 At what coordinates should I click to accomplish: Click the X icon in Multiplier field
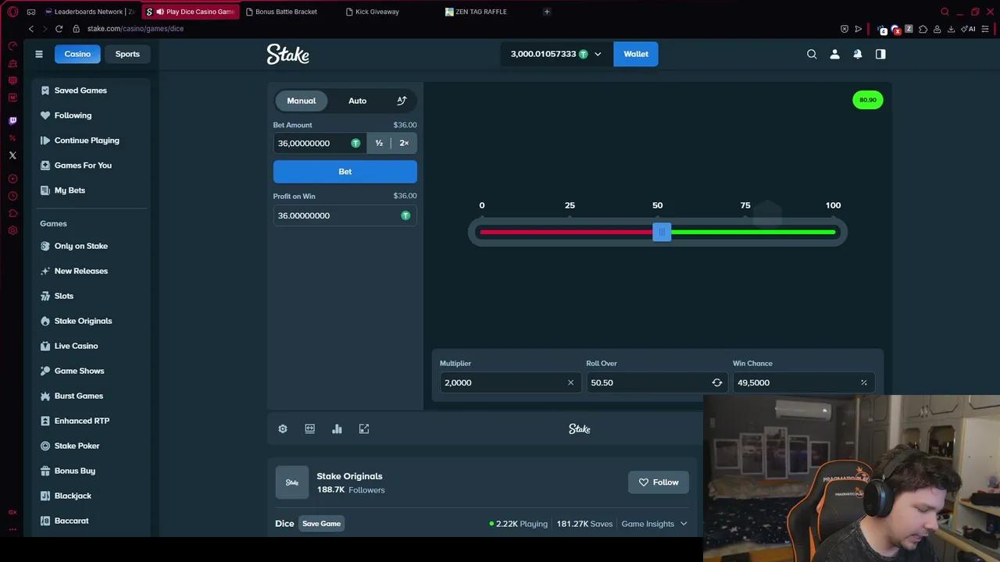pos(570,382)
